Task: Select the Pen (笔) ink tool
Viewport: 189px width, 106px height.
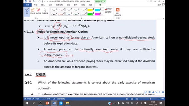Action: pos(27,12)
